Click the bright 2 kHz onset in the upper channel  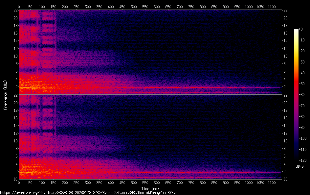point(30,87)
